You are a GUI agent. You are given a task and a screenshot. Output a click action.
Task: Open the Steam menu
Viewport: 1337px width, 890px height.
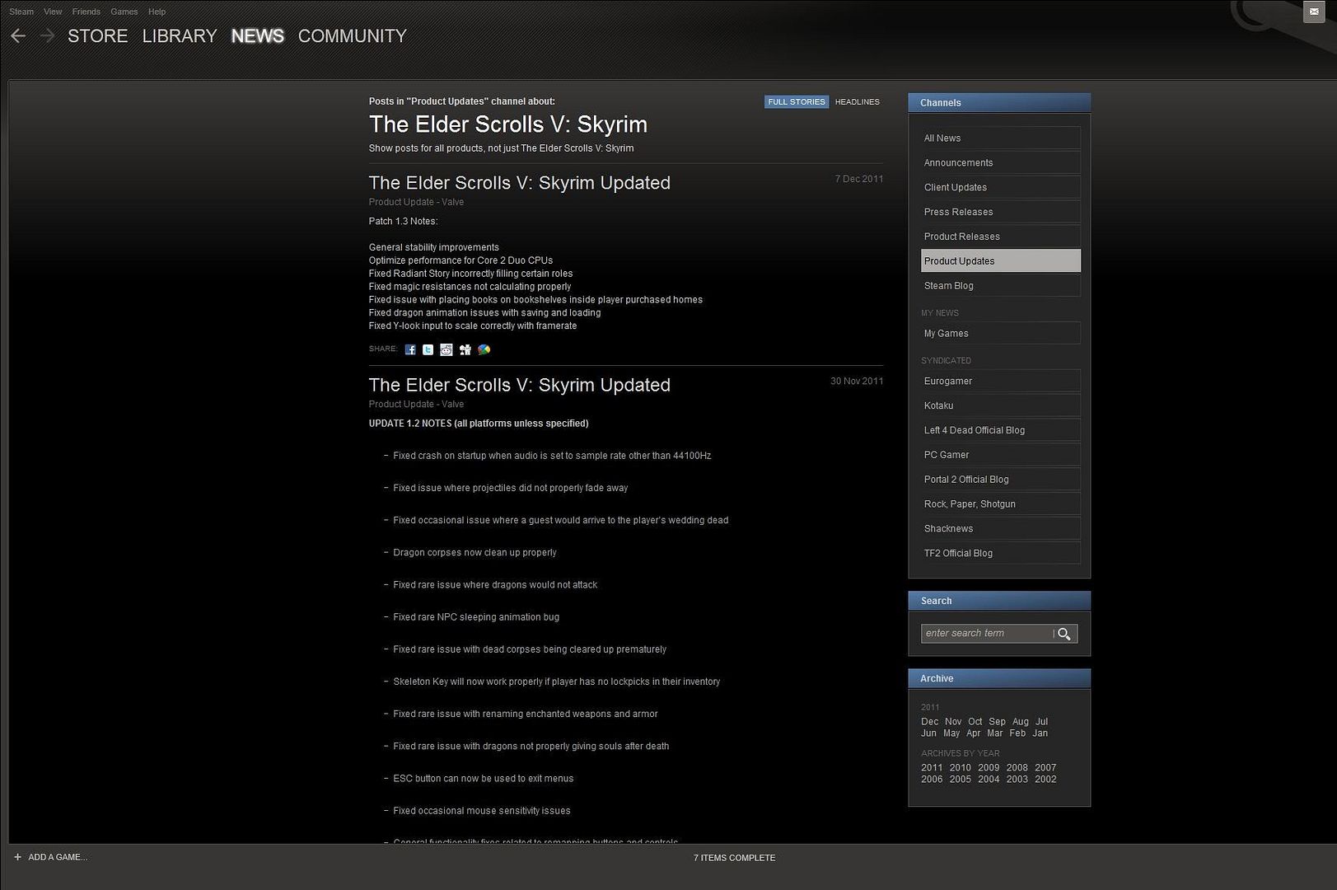(x=21, y=12)
